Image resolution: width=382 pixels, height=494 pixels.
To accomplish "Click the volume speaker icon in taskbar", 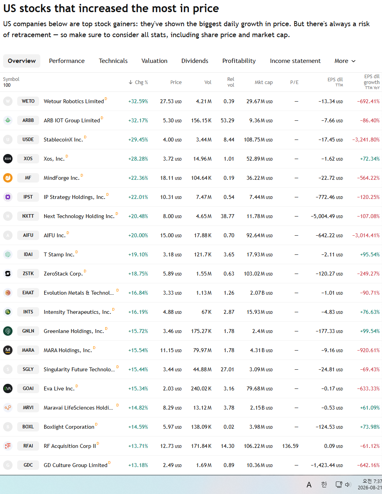I will point(348,485).
